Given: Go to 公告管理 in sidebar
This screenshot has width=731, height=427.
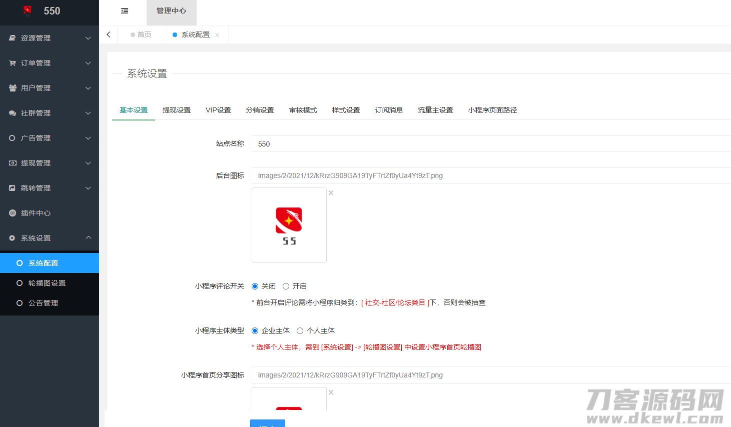Looking at the screenshot, I should click(43, 303).
